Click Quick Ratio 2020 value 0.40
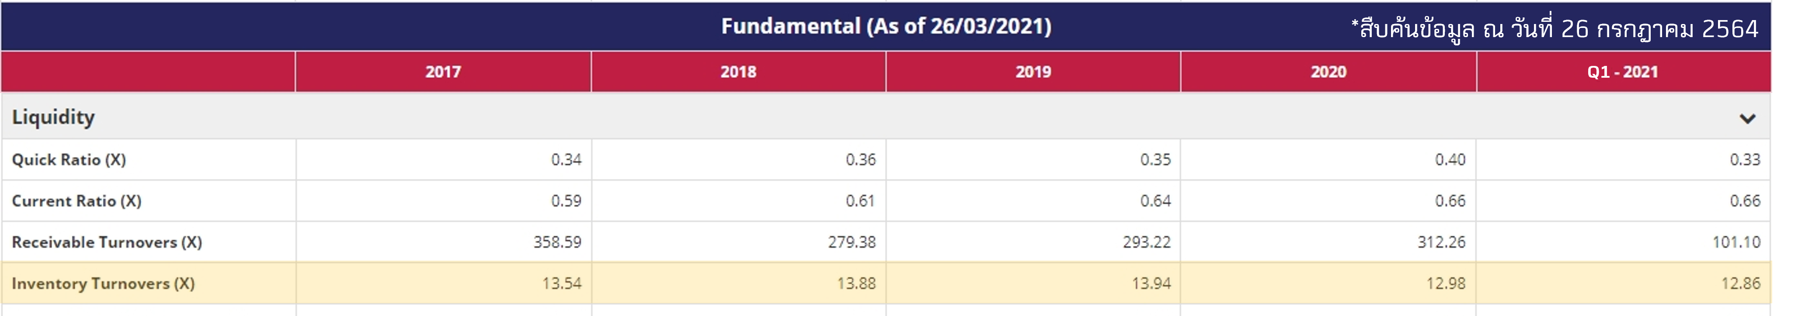 point(1450,160)
